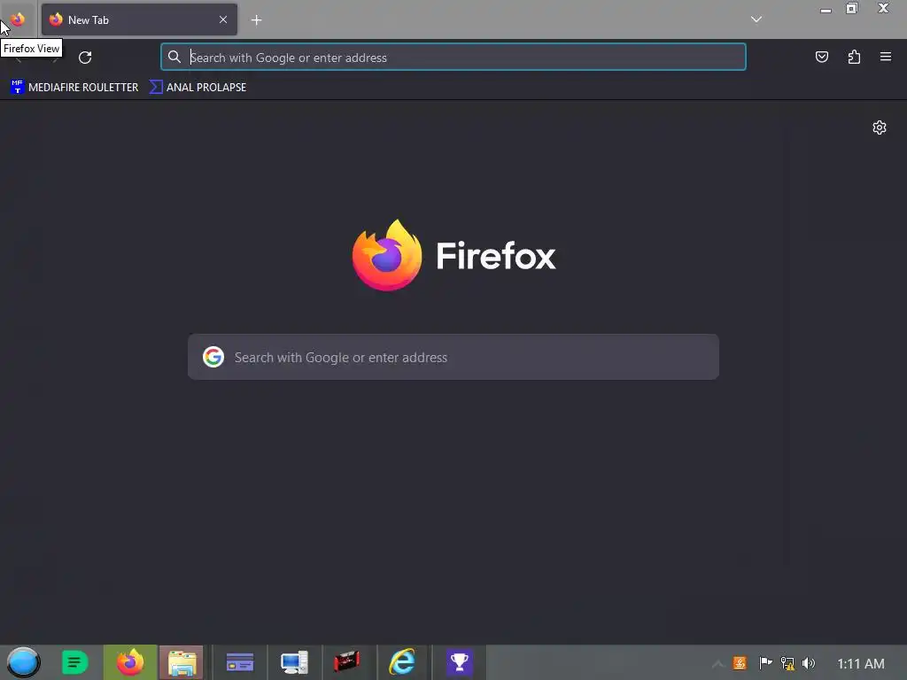The height and width of the screenshot is (680, 907).
Task: Launch Internet Explorer from the taskbar
Action: 402,662
